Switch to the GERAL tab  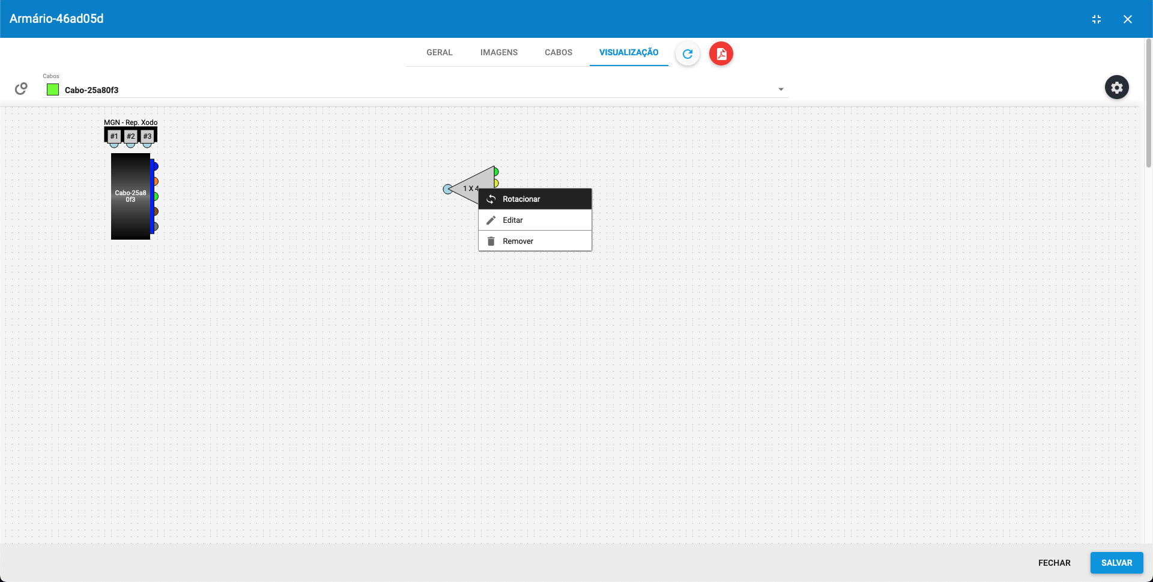440,52
